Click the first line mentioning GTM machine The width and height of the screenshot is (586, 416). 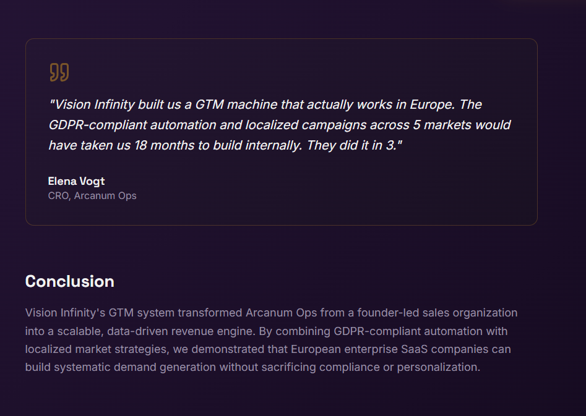265,104
